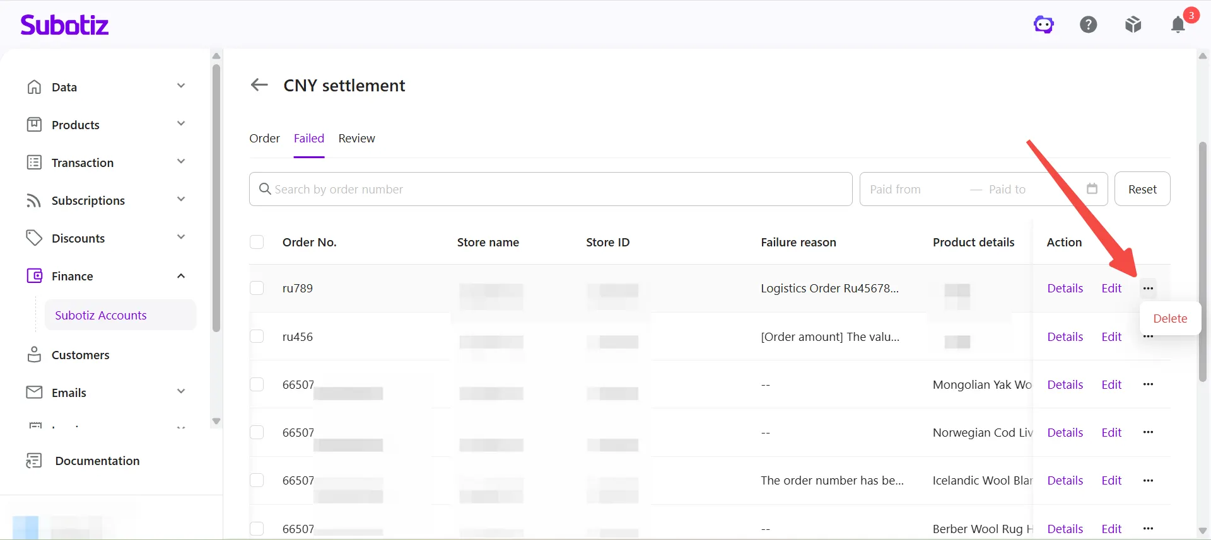This screenshot has height=540, width=1211.
Task: Click the Documentation icon in sidebar
Action: (34, 461)
